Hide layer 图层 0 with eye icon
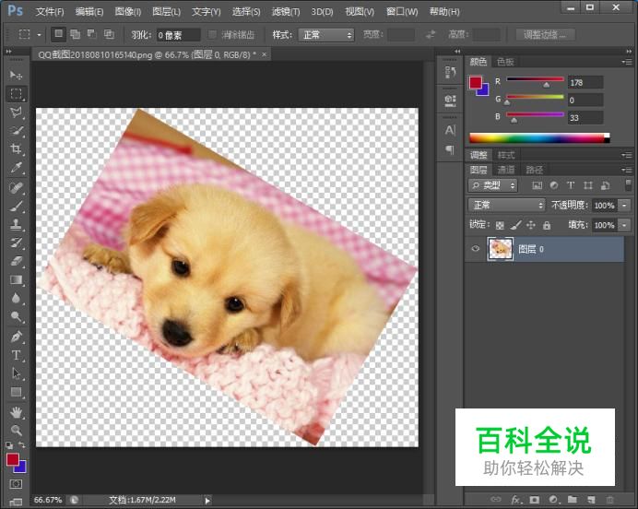Image resolution: width=638 pixels, height=509 pixels. pyautogui.click(x=475, y=249)
